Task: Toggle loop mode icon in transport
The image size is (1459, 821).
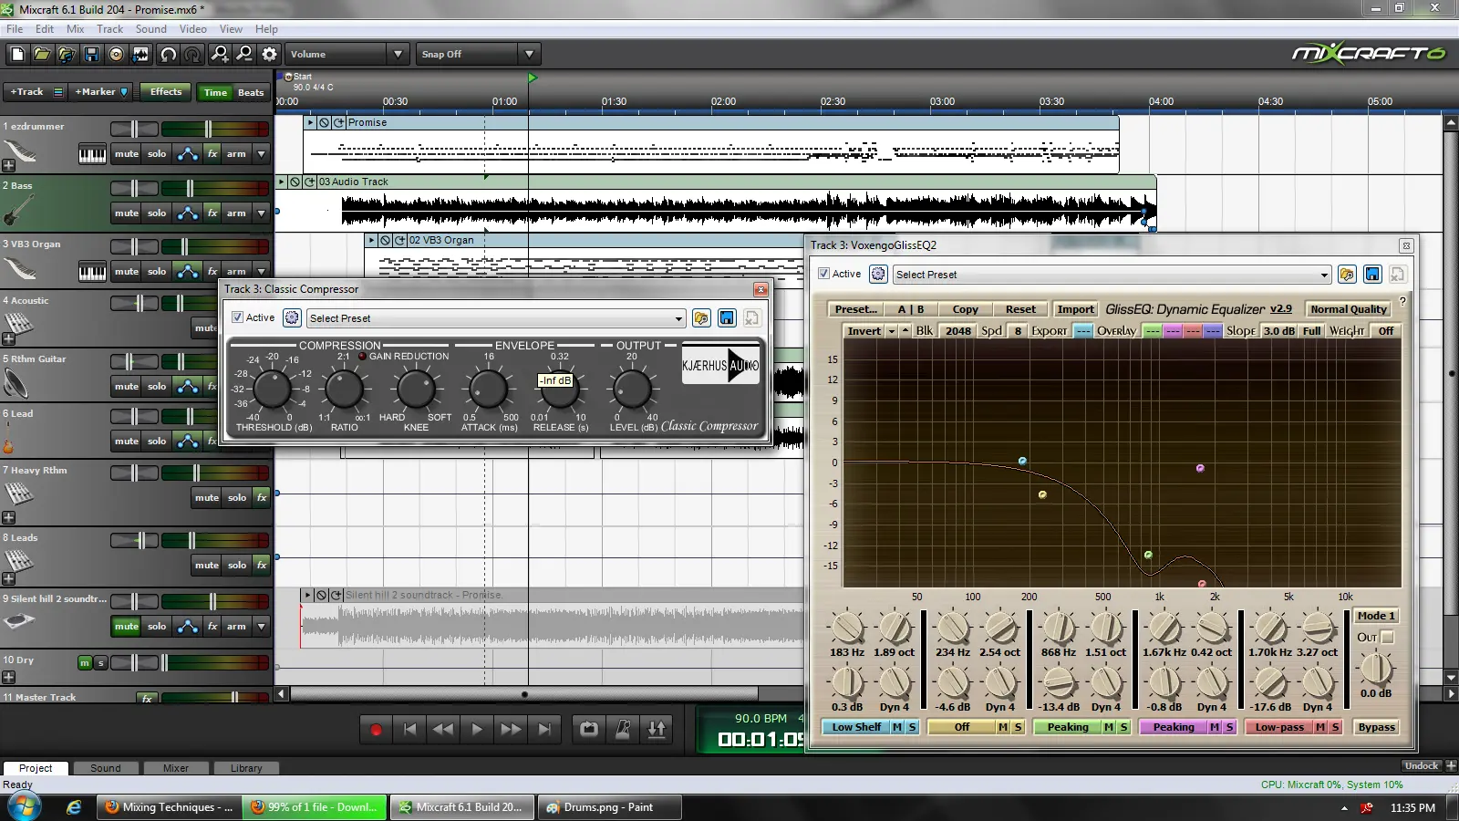Action: click(589, 729)
